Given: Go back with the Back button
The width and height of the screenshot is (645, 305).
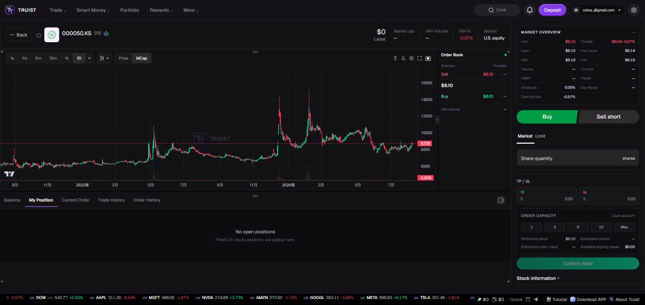Looking at the screenshot, I should point(19,35).
